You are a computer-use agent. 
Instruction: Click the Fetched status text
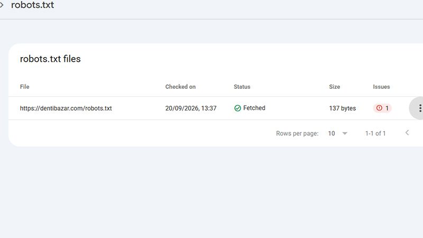[254, 108]
